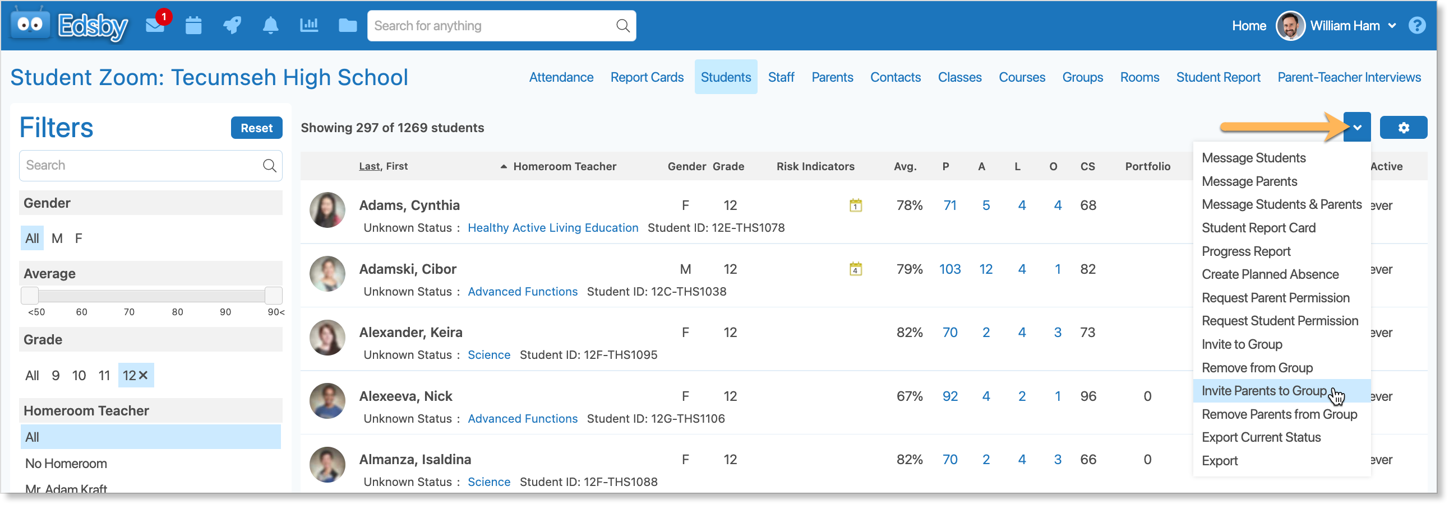Choose Export Current Status
1449x505 pixels.
pyautogui.click(x=1261, y=437)
